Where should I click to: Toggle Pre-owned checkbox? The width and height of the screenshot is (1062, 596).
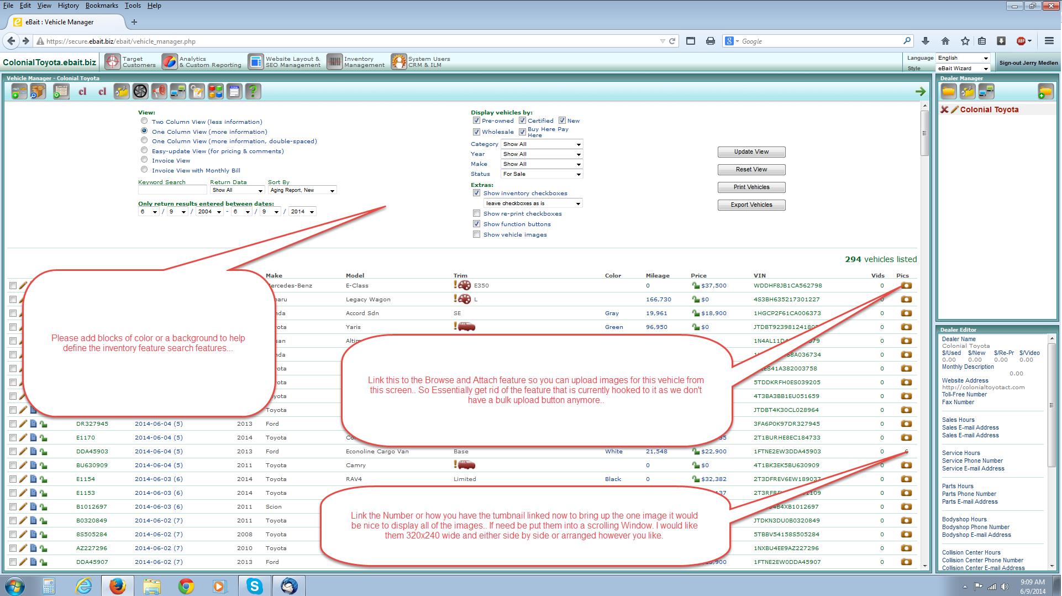tap(476, 121)
